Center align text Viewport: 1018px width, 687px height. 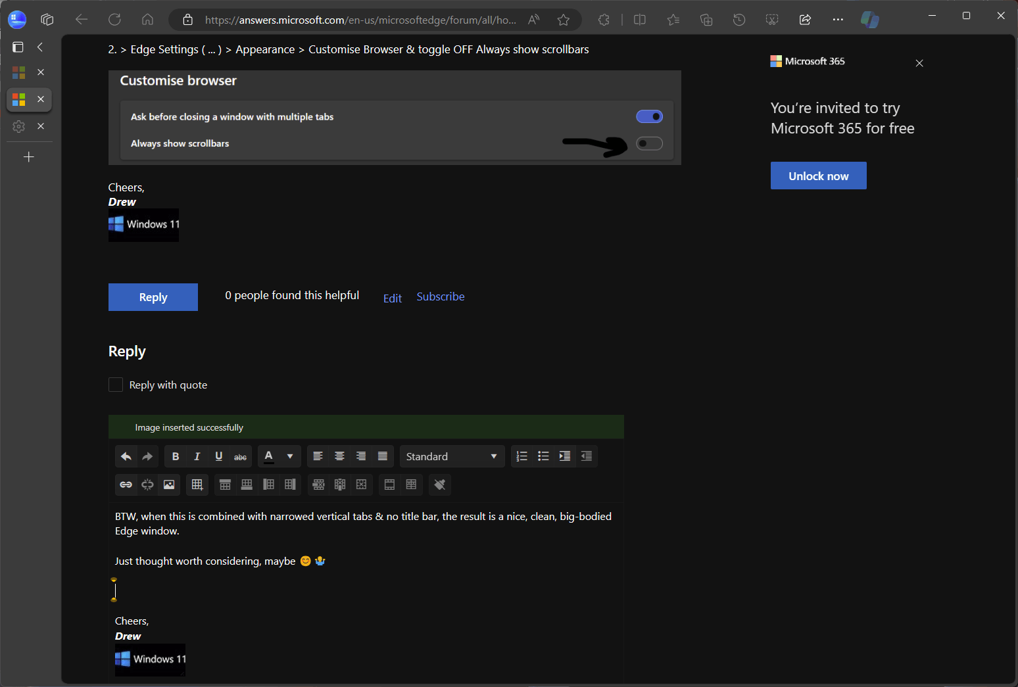coord(340,456)
